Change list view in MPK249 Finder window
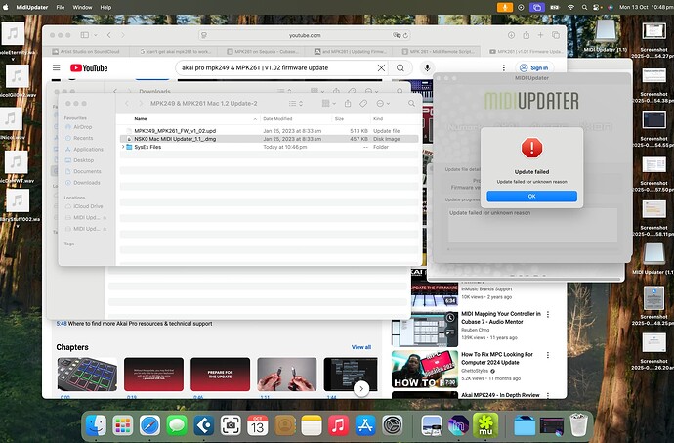 (x=295, y=104)
